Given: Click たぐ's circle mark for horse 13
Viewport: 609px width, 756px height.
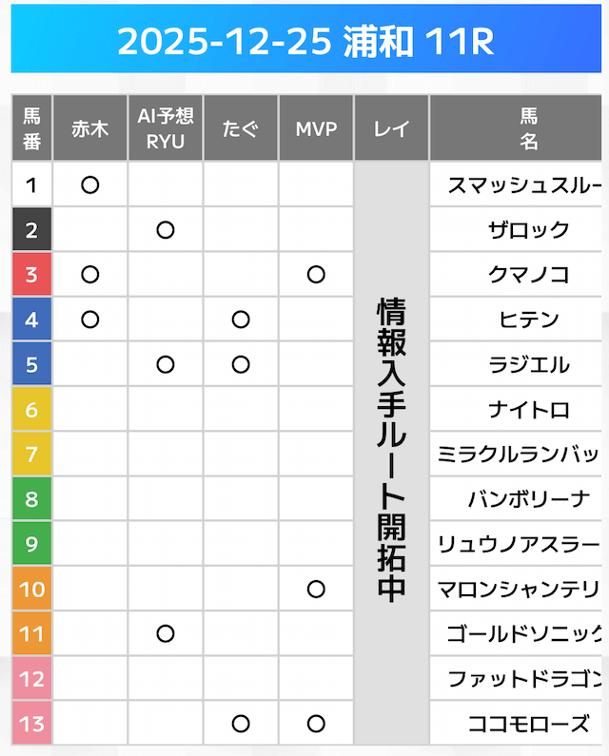Looking at the screenshot, I should click(x=241, y=724).
